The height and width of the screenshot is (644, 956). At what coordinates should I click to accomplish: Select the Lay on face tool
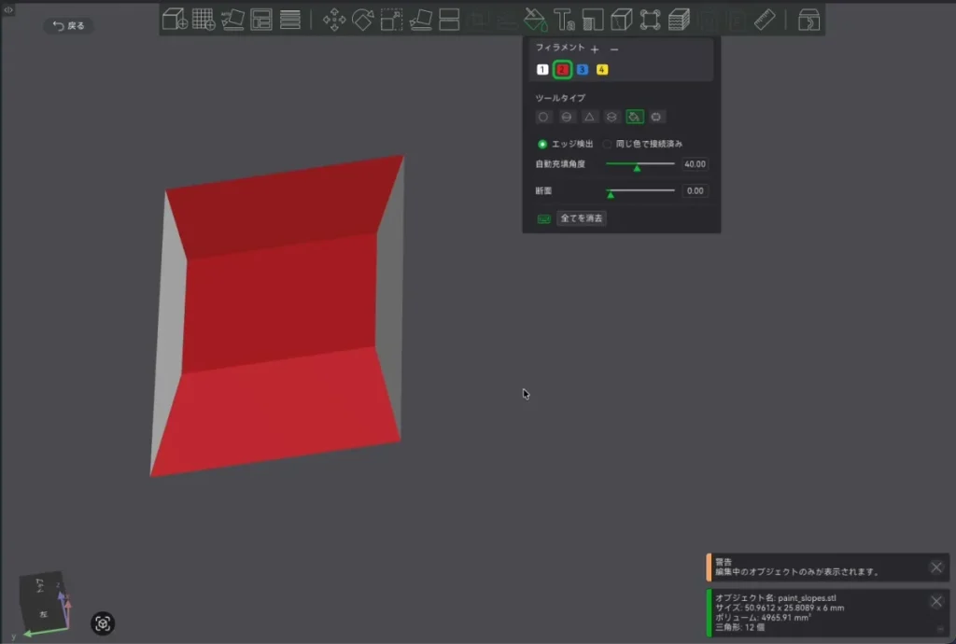point(421,20)
